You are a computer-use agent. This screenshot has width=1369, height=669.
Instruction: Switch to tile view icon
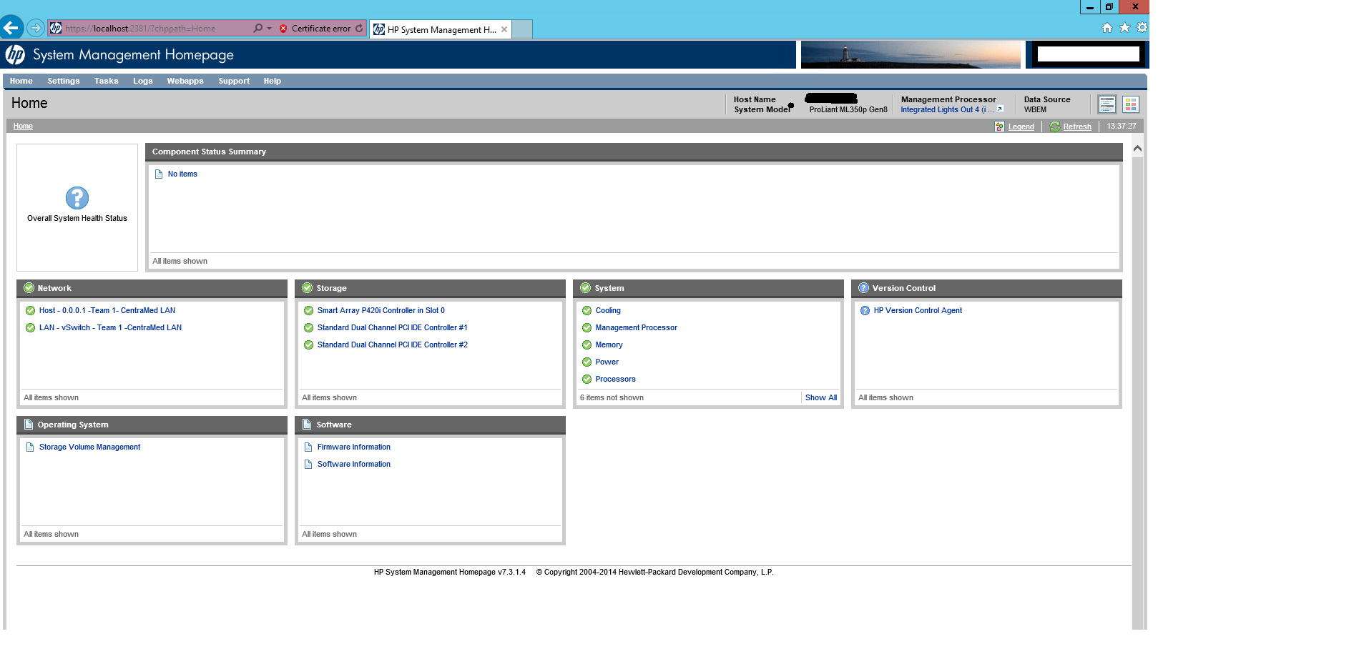[x=1130, y=104]
